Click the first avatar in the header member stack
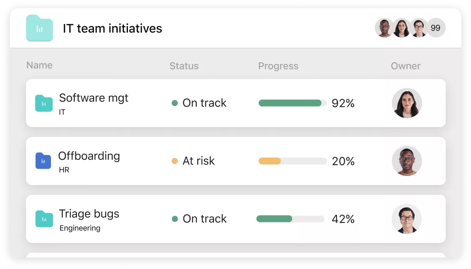The image size is (471, 269). (x=383, y=28)
